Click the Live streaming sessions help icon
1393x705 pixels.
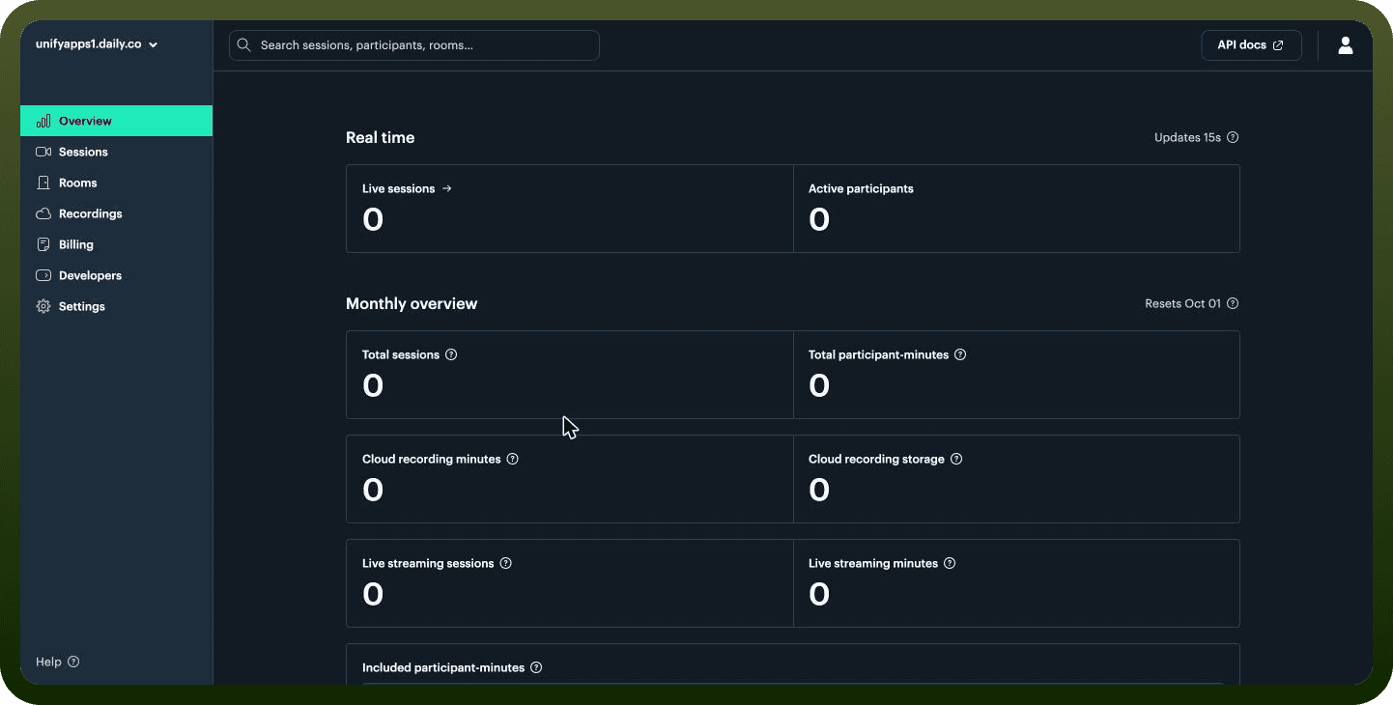point(506,563)
